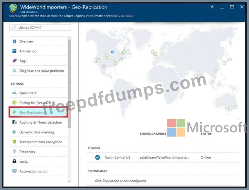249x190 pixels.
Task: Open the Quick start settings item
Action: (x=39, y=93)
